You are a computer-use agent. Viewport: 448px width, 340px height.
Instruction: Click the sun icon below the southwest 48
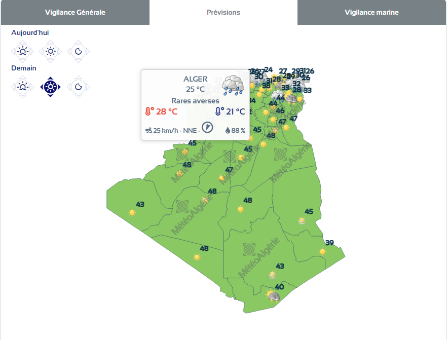[197, 257]
